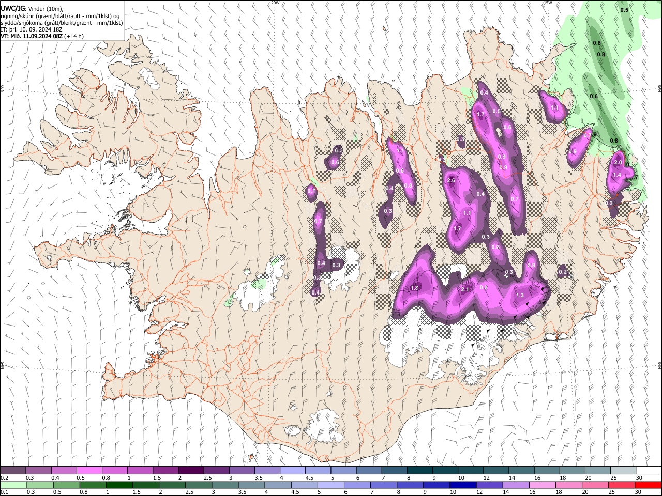Click the '1.4' value near the east coast
The height and width of the screenshot is (496, 662).
pos(616,175)
